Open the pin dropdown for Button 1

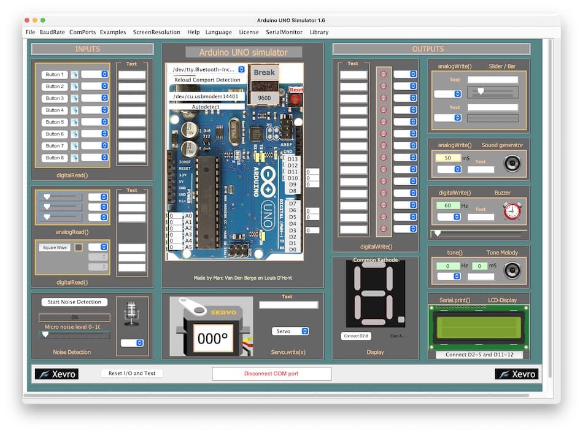pyautogui.click(x=95, y=74)
